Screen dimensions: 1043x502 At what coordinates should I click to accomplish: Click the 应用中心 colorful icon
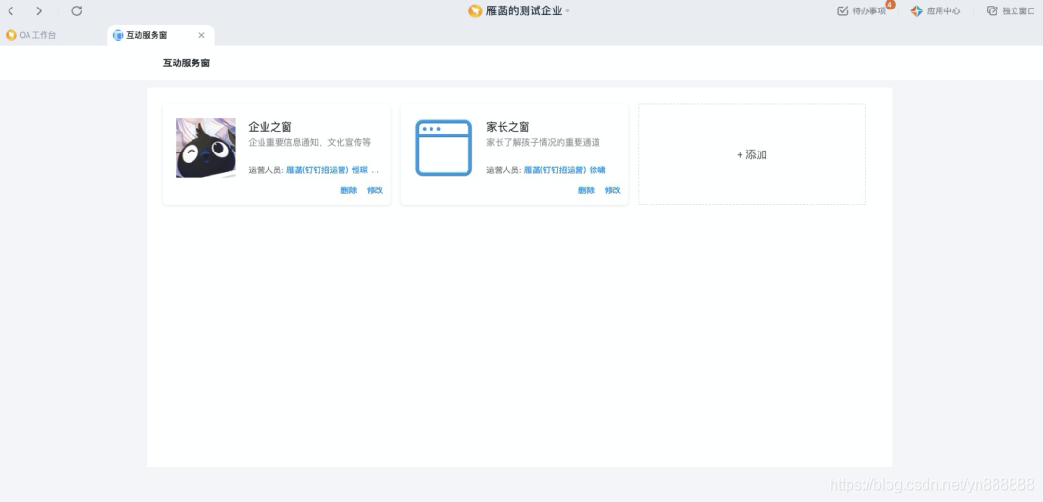click(x=917, y=10)
